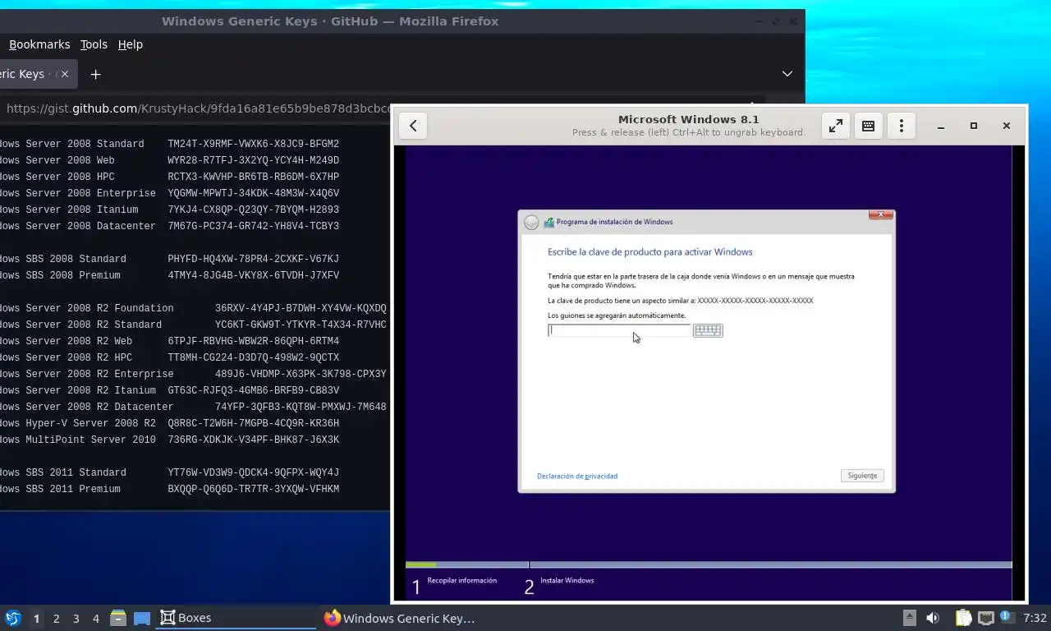1051x631 pixels.
Task: Close the Windows setup dialog
Action: [x=881, y=214]
